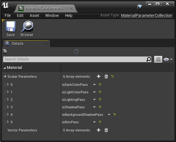The height and width of the screenshot is (142, 176).
Task: Click the asset icon below the Details tab
Action: coord(5,51)
